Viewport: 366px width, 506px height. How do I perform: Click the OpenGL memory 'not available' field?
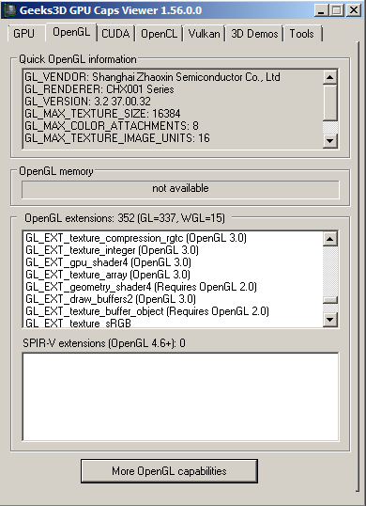[180, 189]
